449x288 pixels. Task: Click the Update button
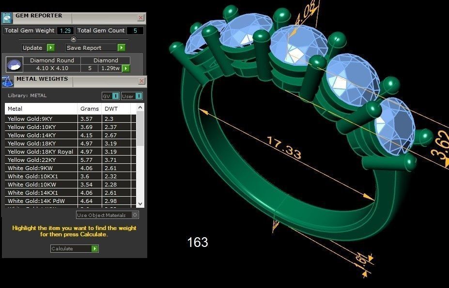coord(38,48)
